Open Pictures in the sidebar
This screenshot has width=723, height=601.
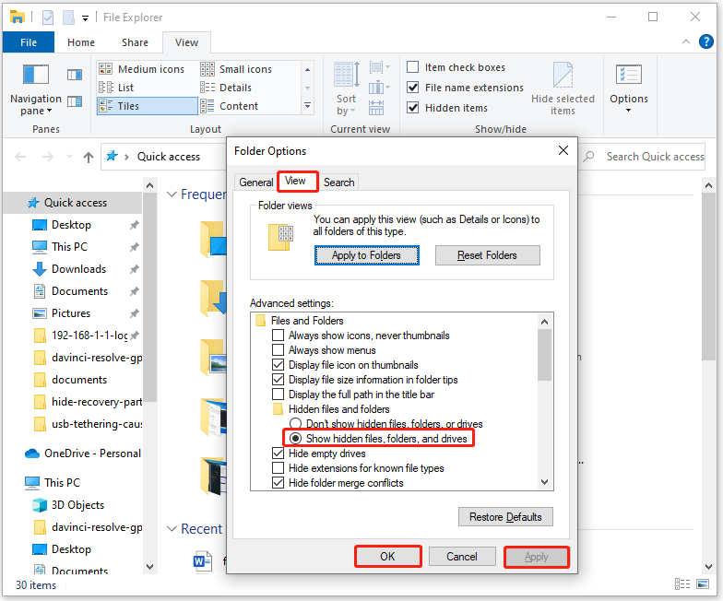[x=70, y=313]
